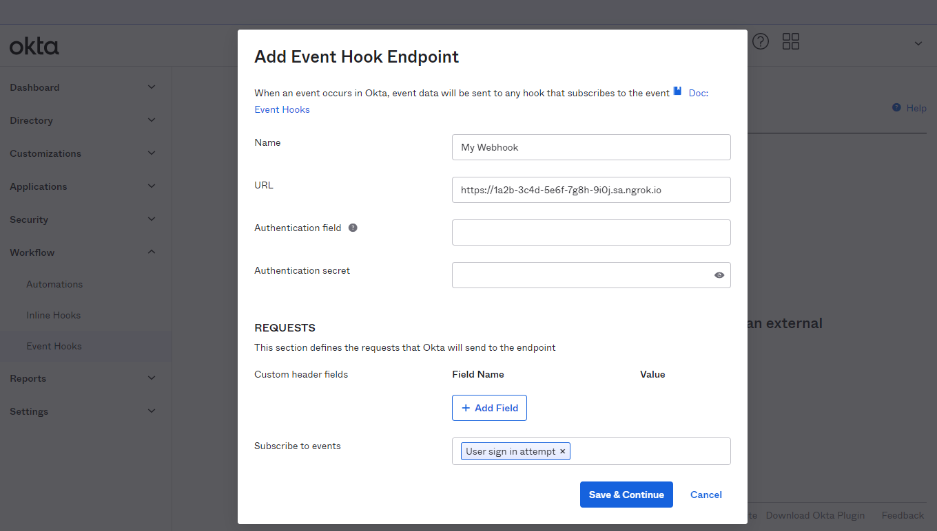Select Inline Hooks in the sidebar
This screenshot has height=531, width=937.
pyautogui.click(x=53, y=315)
